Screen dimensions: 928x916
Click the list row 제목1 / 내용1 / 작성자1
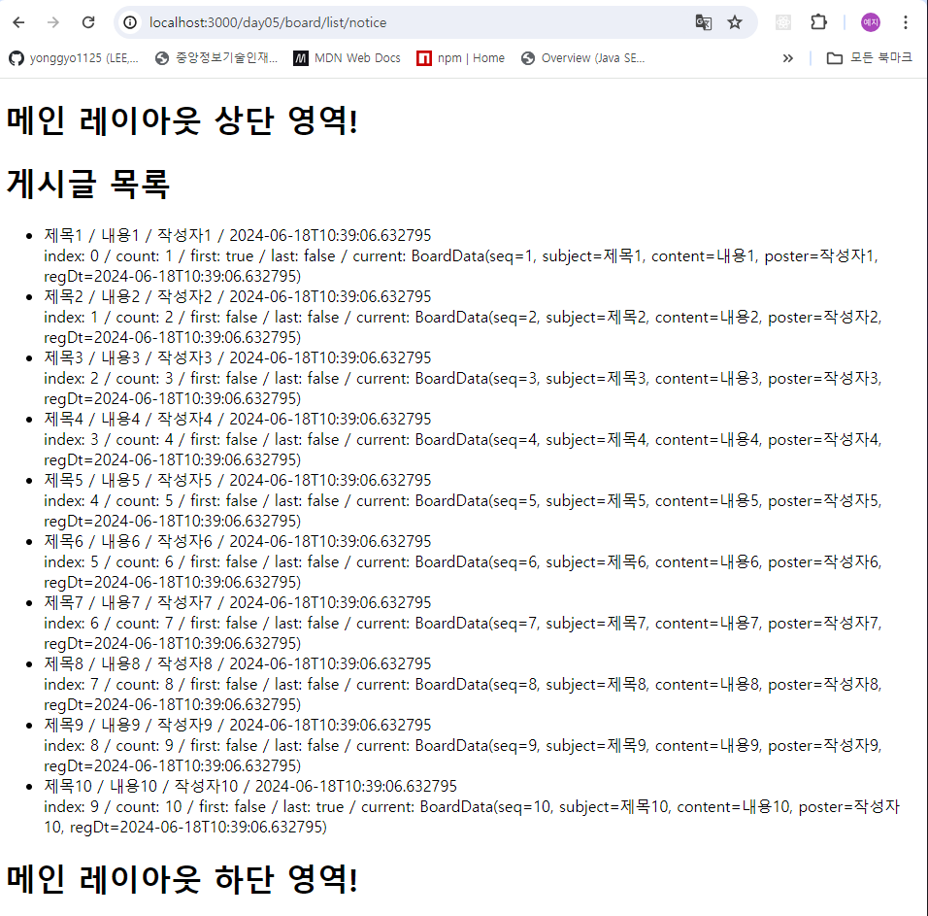237,236
